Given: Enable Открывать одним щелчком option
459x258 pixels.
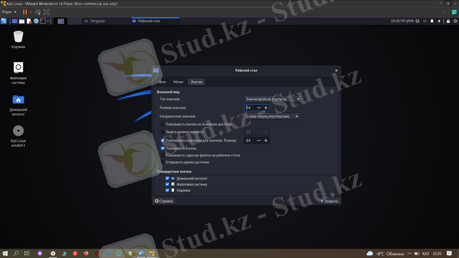Looking at the screenshot, I should point(163,162).
